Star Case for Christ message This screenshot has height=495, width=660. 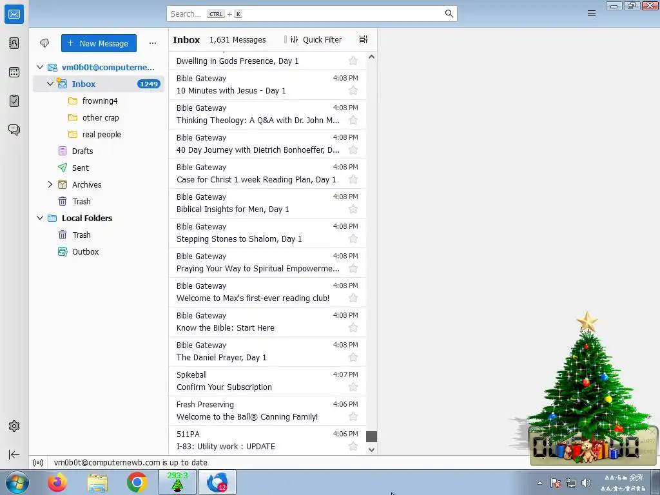pos(353,180)
